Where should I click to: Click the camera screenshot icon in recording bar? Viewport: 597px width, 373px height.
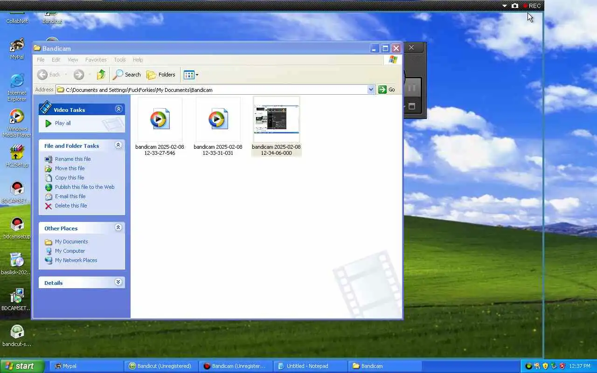515,6
